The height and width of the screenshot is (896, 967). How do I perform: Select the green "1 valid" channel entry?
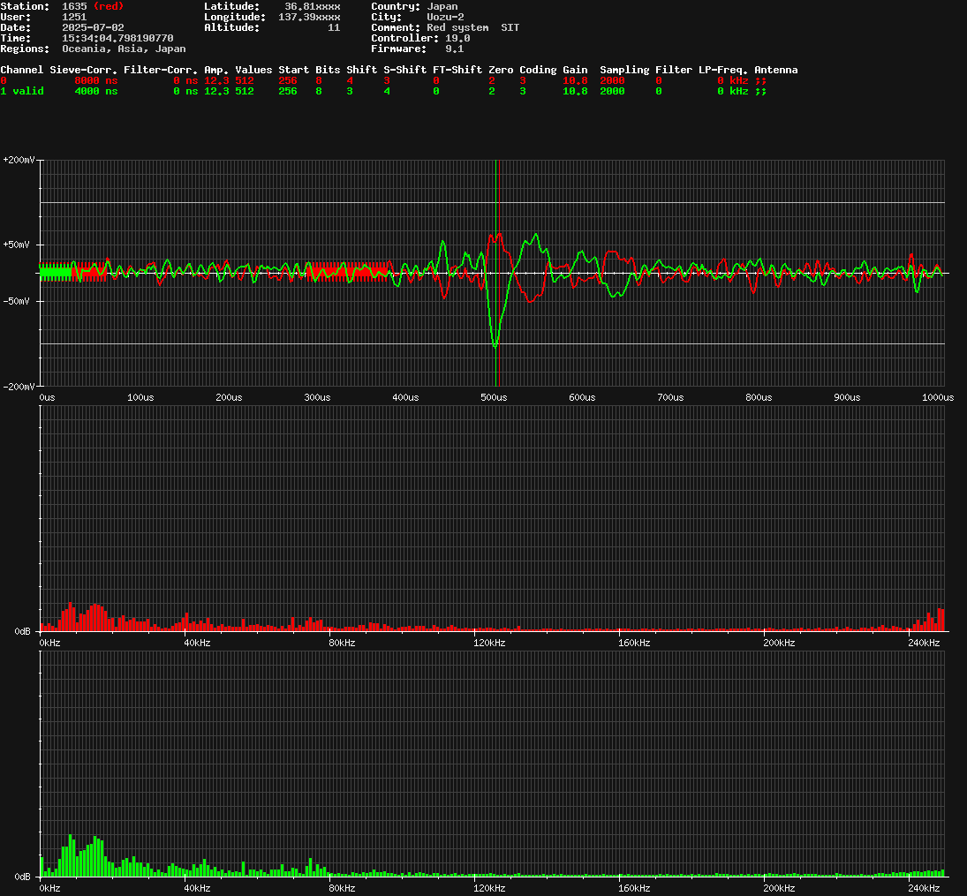pos(21,91)
